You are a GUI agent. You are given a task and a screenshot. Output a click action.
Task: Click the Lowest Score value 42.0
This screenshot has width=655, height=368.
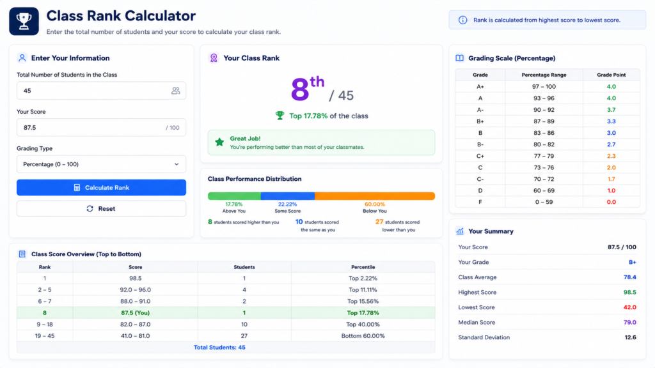pyautogui.click(x=629, y=307)
